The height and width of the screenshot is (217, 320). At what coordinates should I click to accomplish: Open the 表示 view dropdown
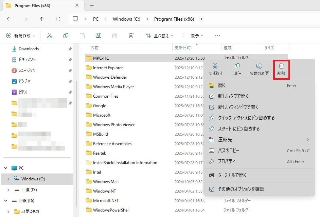point(193,36)
